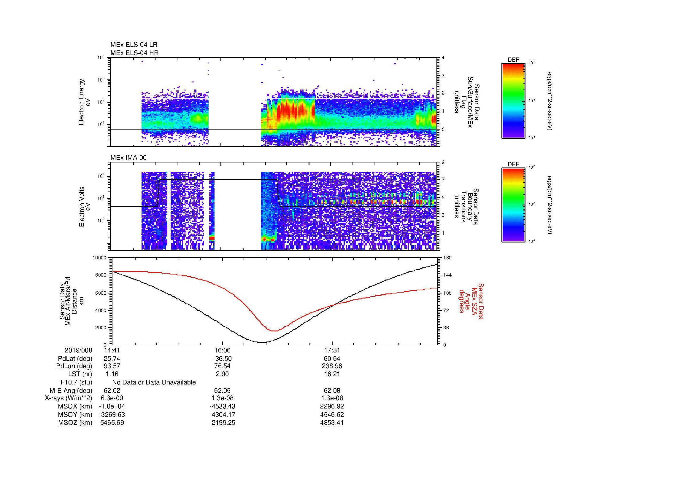Viewport: 694px width, 490px height.
Task: Click the LST value '16.21'
Action: (332, 374)
